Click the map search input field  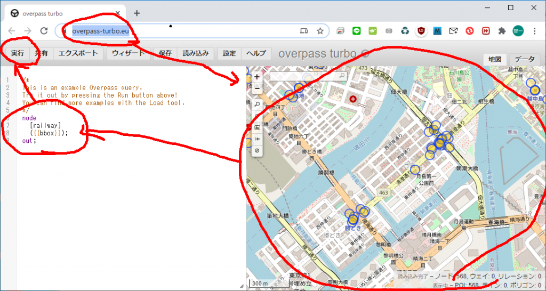301,77
